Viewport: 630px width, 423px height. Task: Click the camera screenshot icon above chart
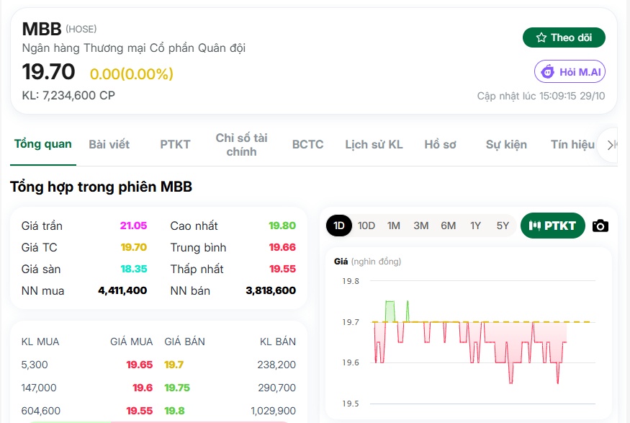point(600,226)
